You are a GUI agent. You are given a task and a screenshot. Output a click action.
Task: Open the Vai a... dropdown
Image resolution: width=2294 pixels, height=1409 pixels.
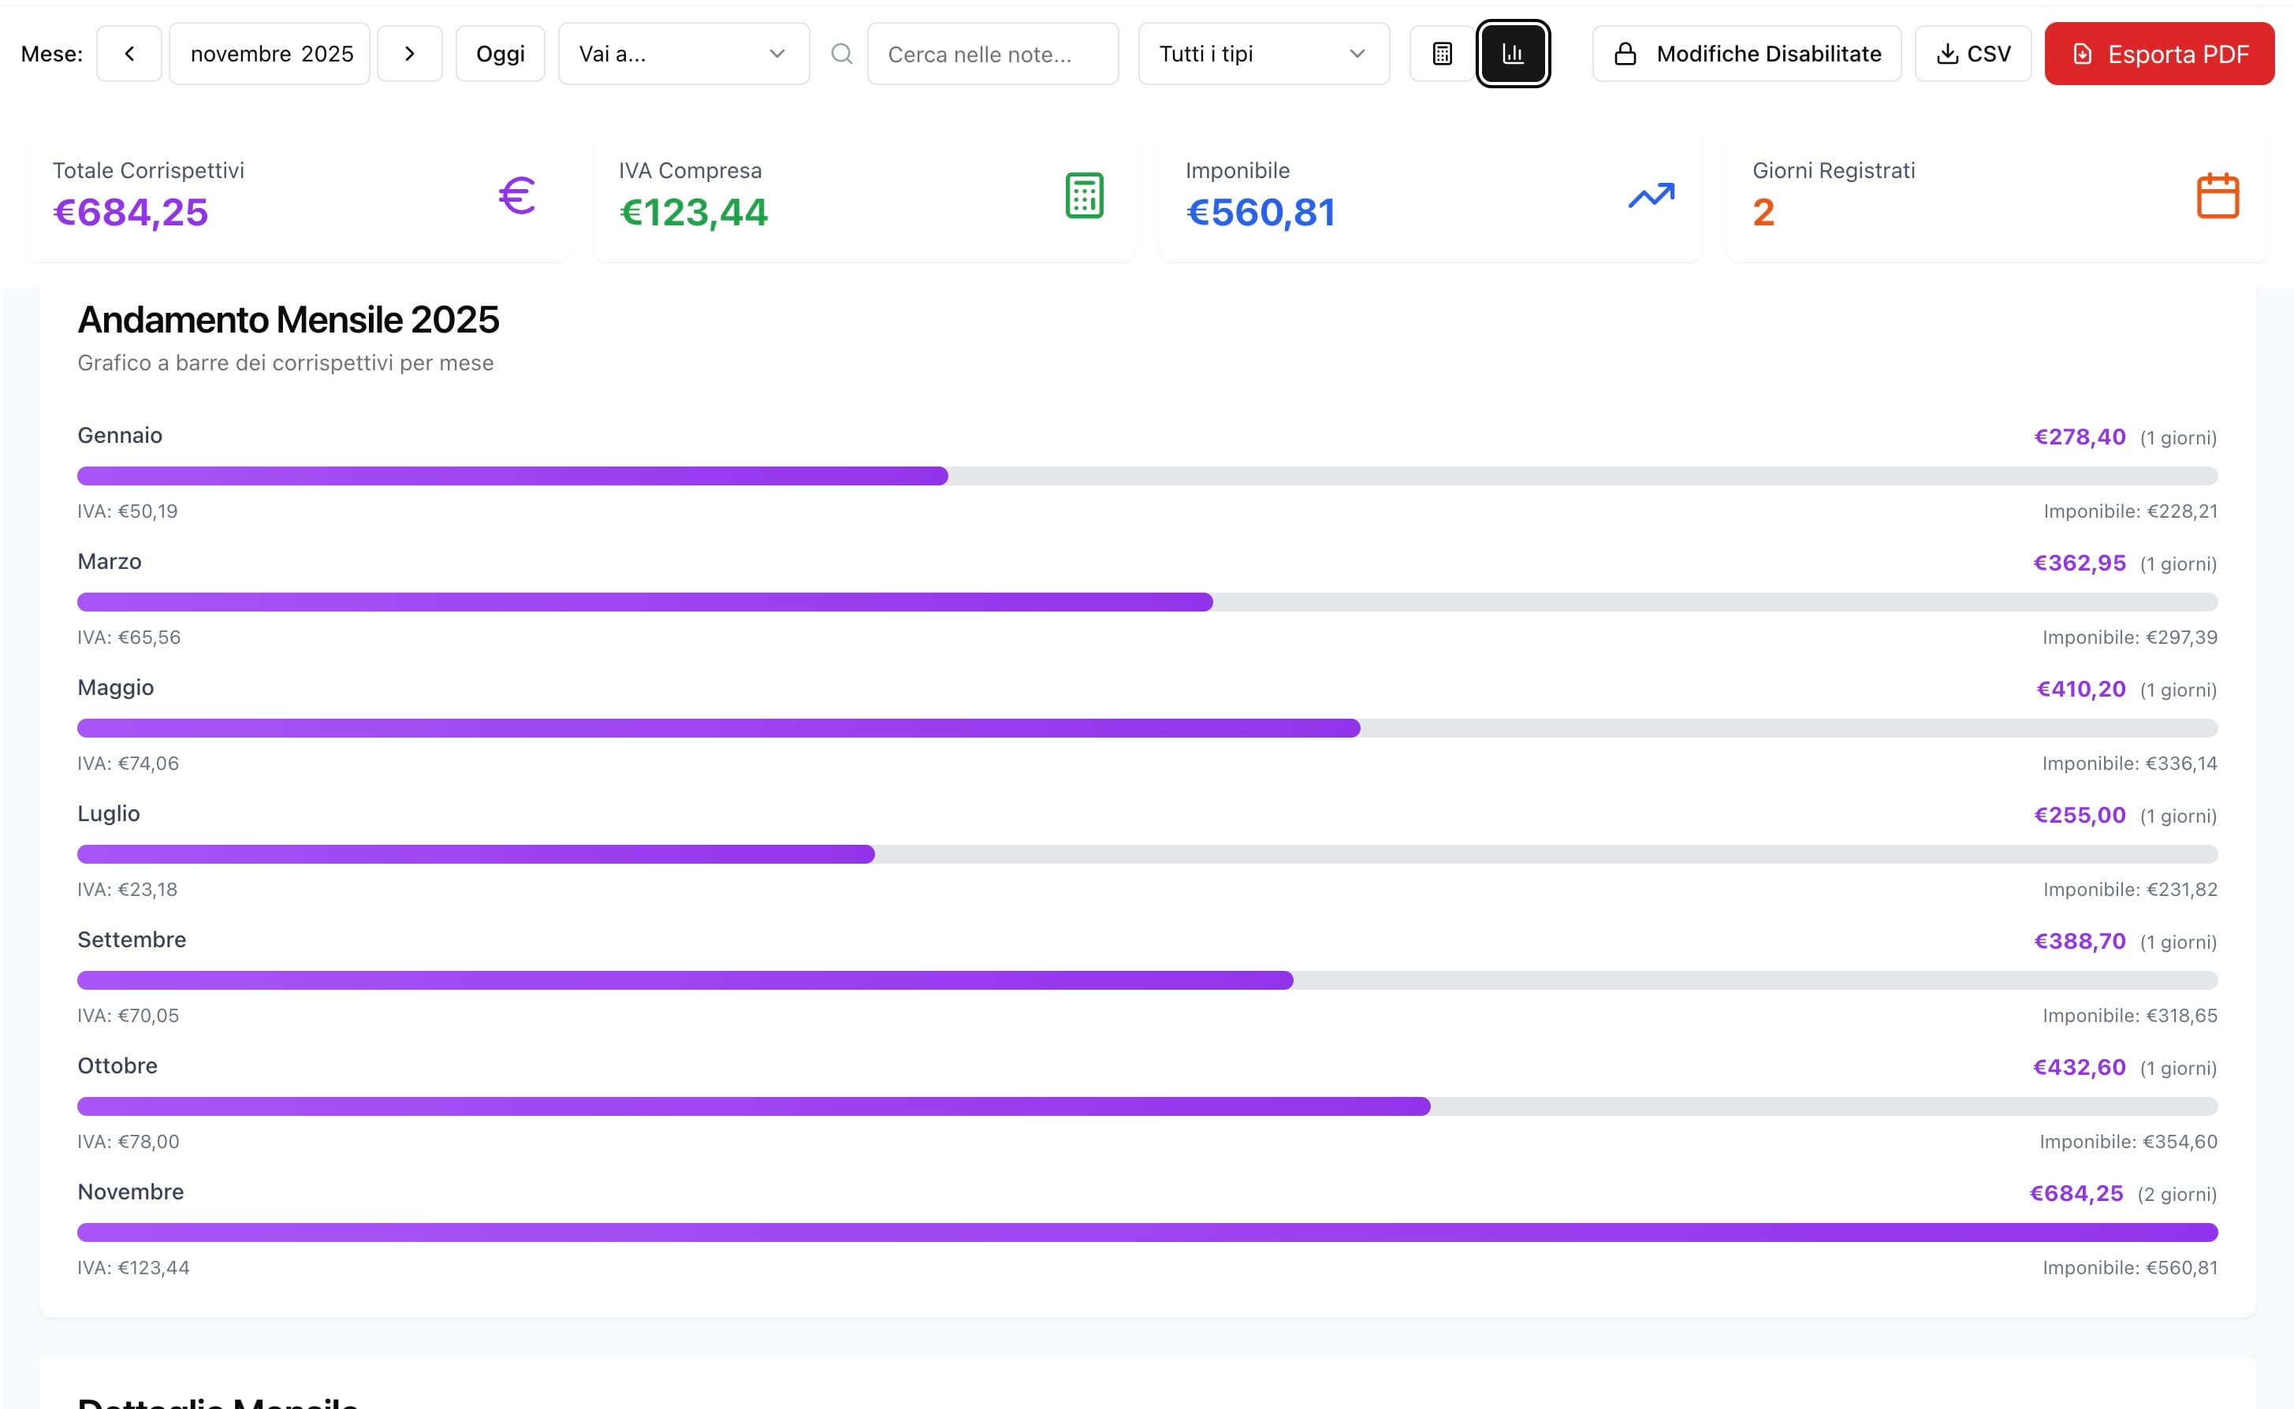click(x=683, y=54)
